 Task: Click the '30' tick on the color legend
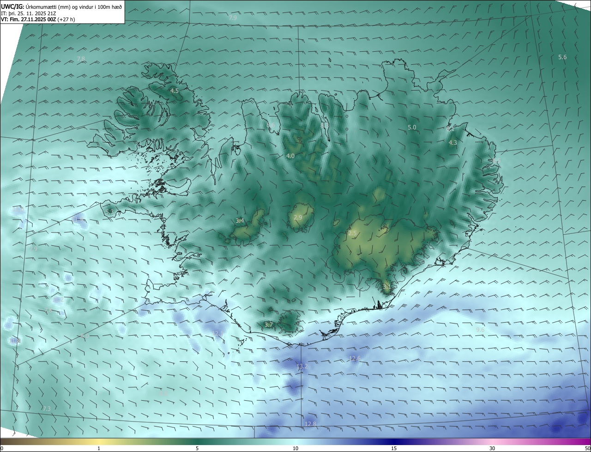(492, 448)
